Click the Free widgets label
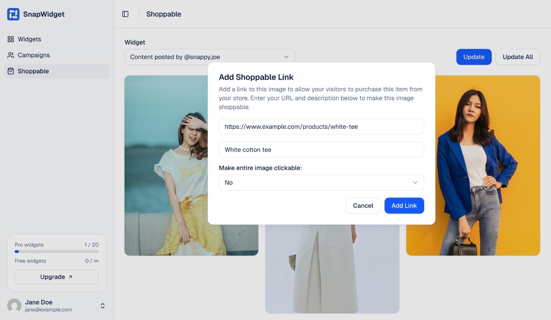This screenshot has height=320, width=551. (30, 261)
